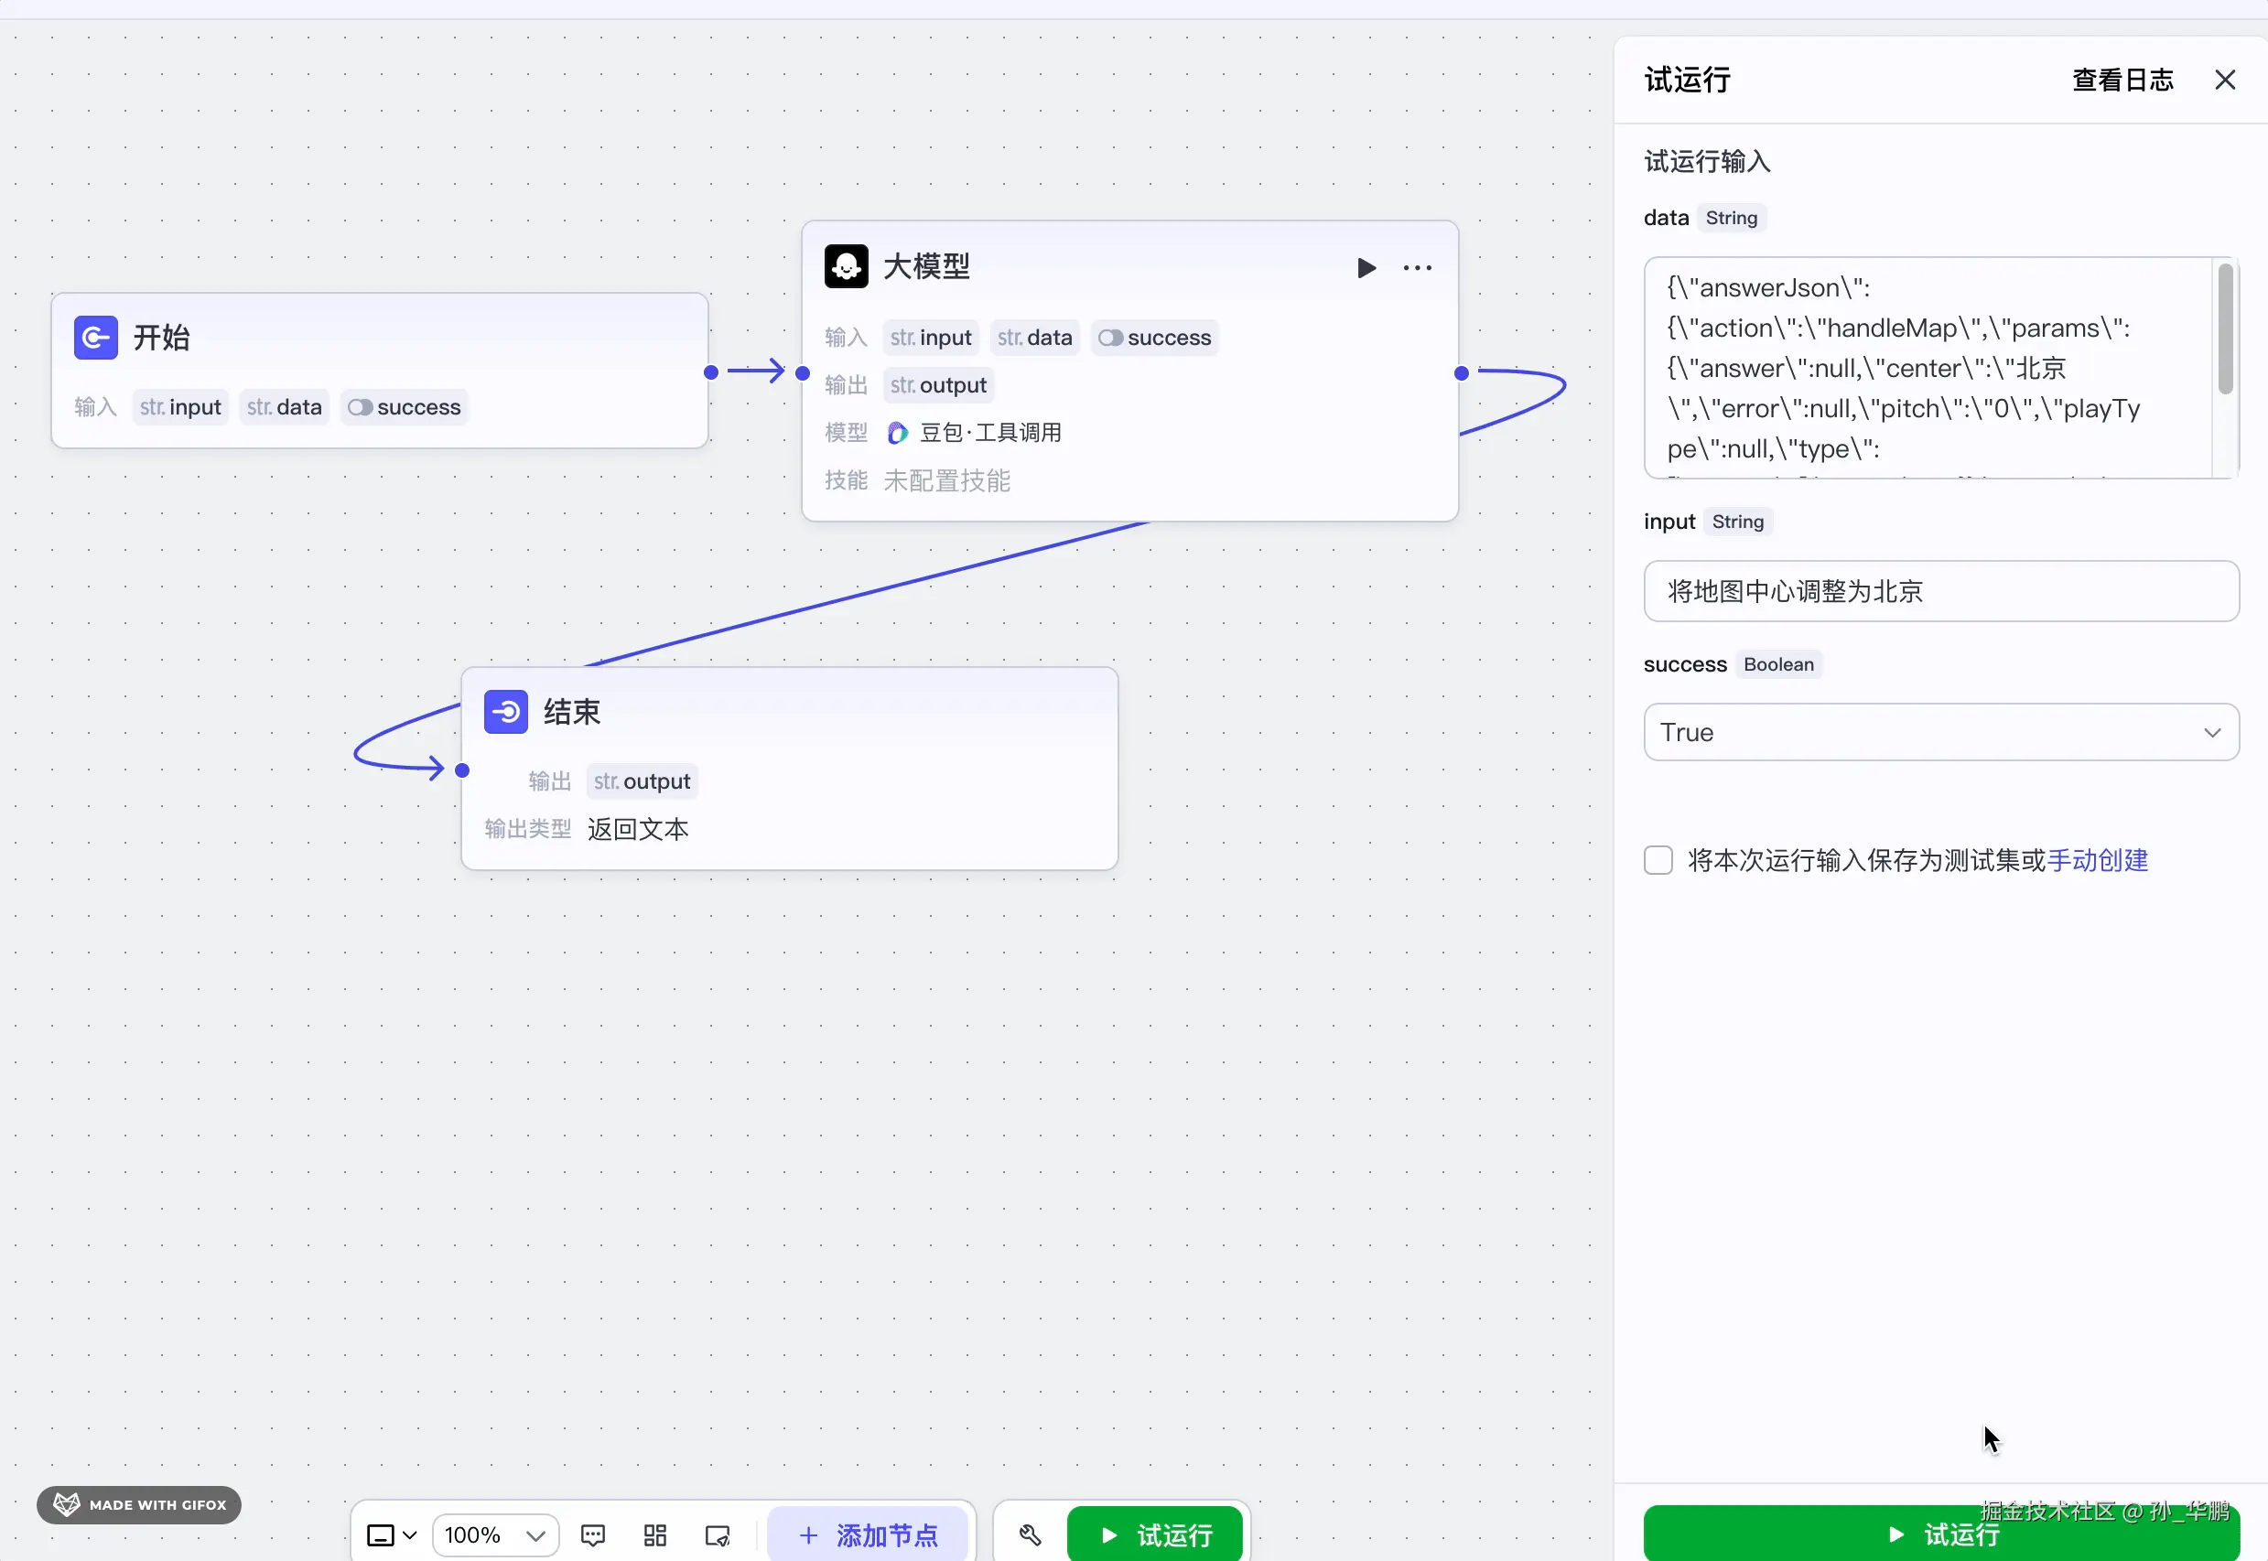Click the green 试运行 button at bottom right
Screen dimensions: 2268x1561
click(x=1940, y=1534)
